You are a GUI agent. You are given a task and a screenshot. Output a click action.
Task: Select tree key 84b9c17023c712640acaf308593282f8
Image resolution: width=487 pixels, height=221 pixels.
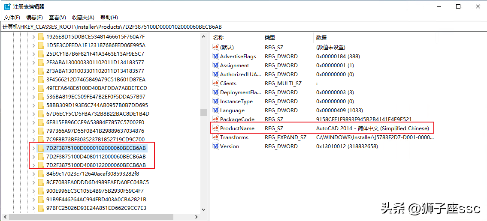coord(93,173)
